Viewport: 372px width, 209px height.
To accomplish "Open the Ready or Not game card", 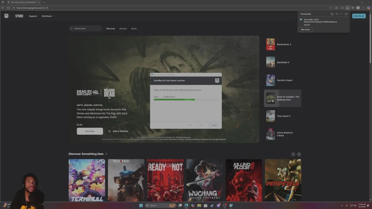I will (x=165, y=180).
